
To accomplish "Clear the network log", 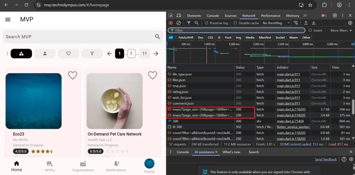I will (179, 23).
